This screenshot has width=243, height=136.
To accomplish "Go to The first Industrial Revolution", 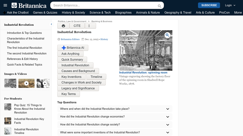I will [x=25, y=48].
